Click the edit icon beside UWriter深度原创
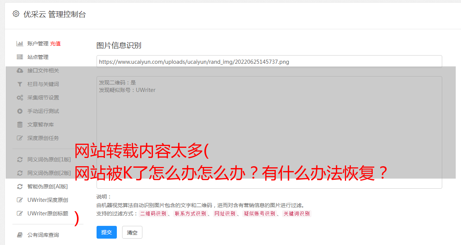Viewport: 461px width, 245px height. point(20,200)
